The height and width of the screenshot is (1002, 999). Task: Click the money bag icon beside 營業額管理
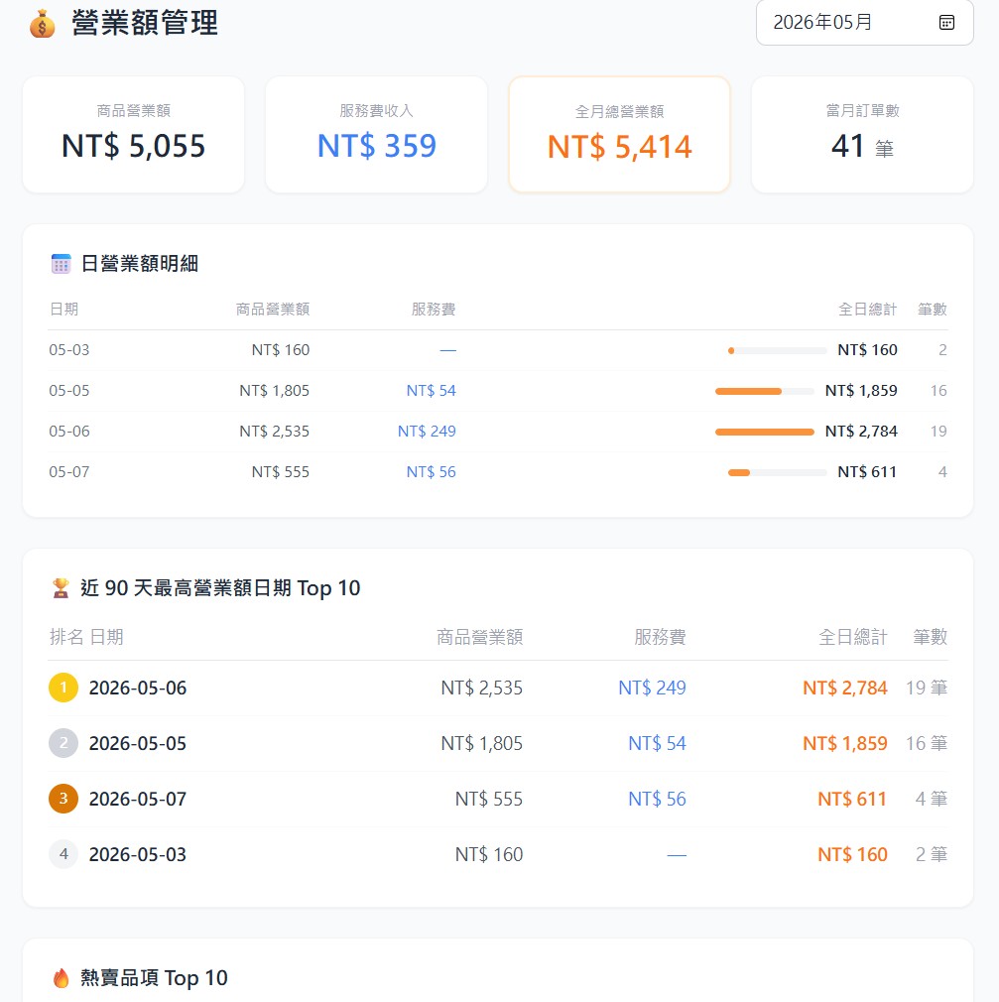click(x=43, y=24)
